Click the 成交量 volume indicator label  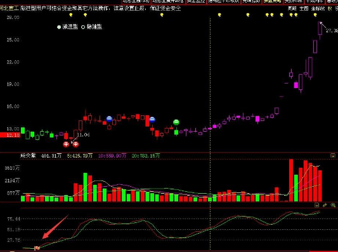28,156
